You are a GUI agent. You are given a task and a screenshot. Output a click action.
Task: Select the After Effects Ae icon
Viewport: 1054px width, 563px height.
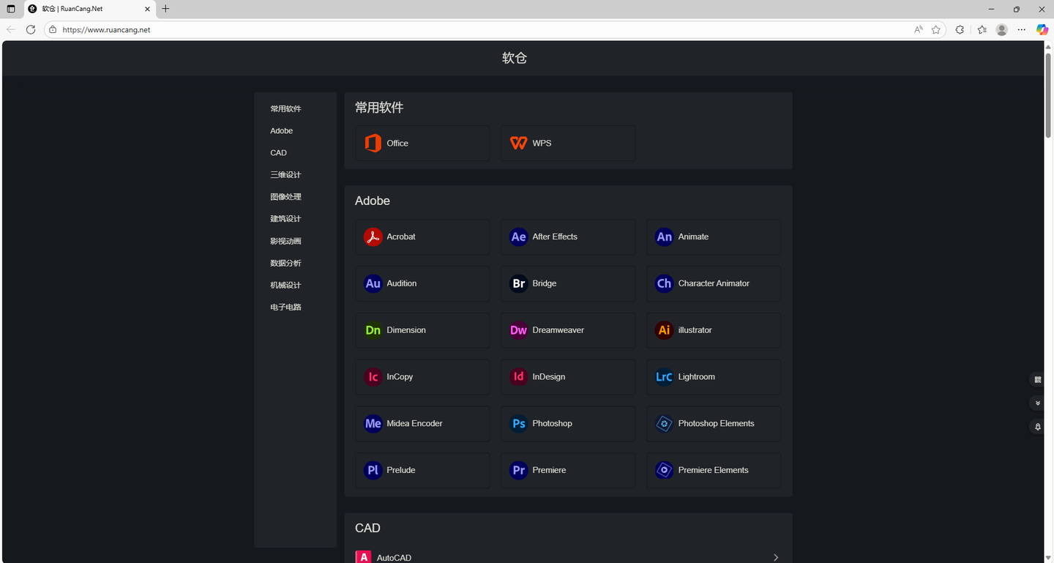[519, 237]
